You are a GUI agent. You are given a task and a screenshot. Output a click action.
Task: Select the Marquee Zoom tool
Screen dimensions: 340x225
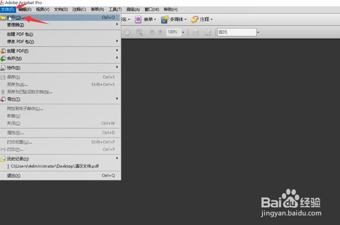point(139,32)
